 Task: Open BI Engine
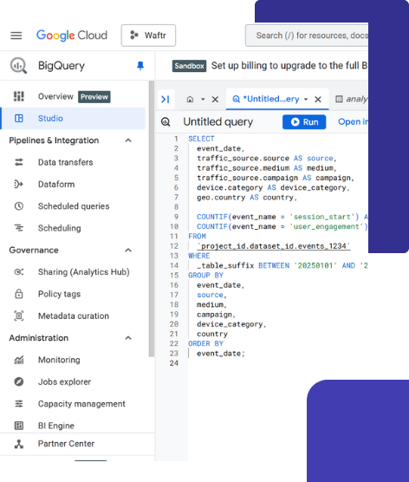click(56, 426)
